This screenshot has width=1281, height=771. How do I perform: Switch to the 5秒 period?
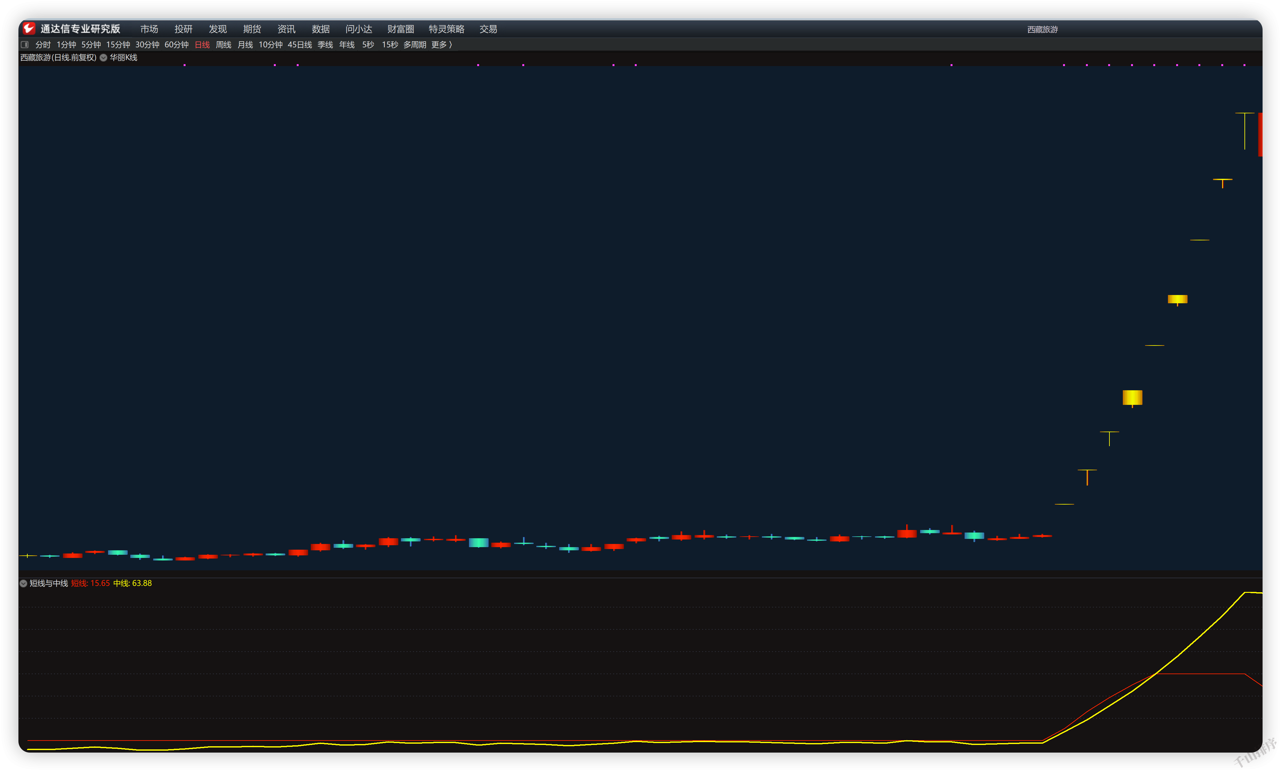click(368, 45)
